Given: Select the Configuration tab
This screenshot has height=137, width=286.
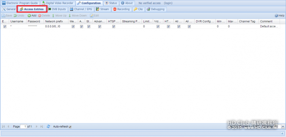Looking at the screenshot, I should [89, 3].
